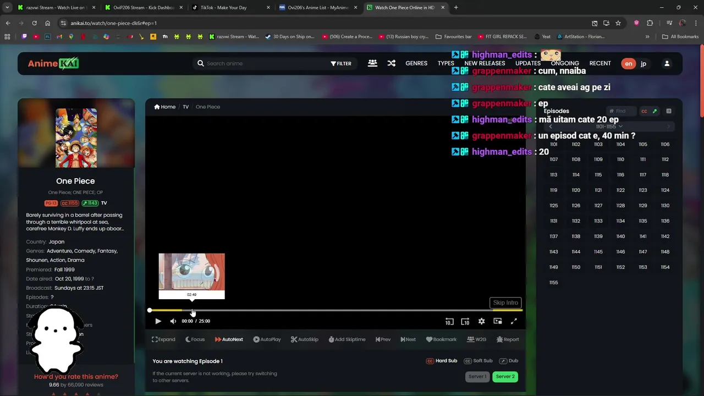
Task: Go to next episode range arrow
Action: pyautogui.click(x=669, y=127)
